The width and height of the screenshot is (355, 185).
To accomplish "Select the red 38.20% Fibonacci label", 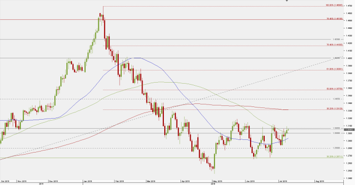I will (x=335, y=109).
